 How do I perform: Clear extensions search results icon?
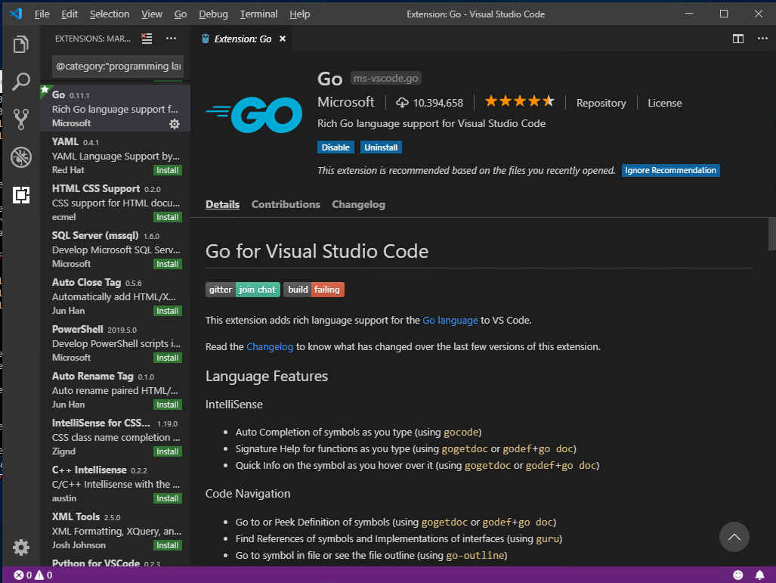[x=147, y=38]
